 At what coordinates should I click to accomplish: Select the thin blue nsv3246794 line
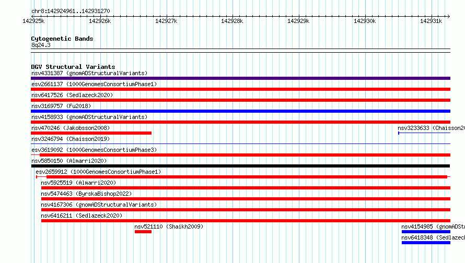(x=240, y=144)
